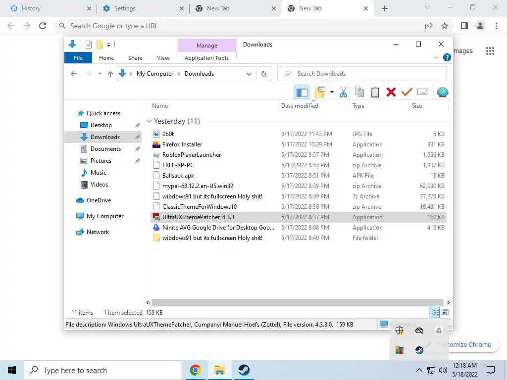This screenshot has height=380, width=507.
Task: Select My Computer in navigation pane
Action: pos(104,216)
